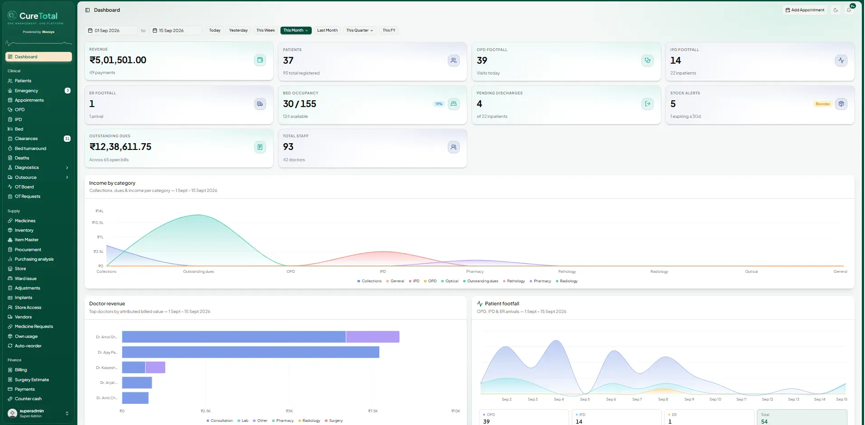Image resolution: width=865 pixels, height=425 pixels.
Task: Click the Total Staff person icon
Action: [x=454, y=147]
